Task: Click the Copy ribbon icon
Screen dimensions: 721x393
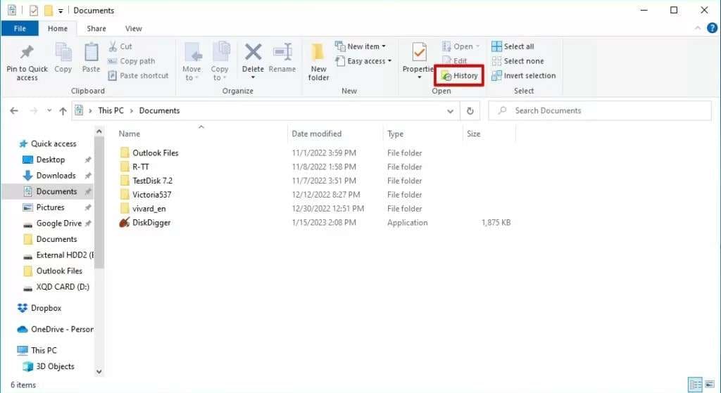Action: [63, 52]
